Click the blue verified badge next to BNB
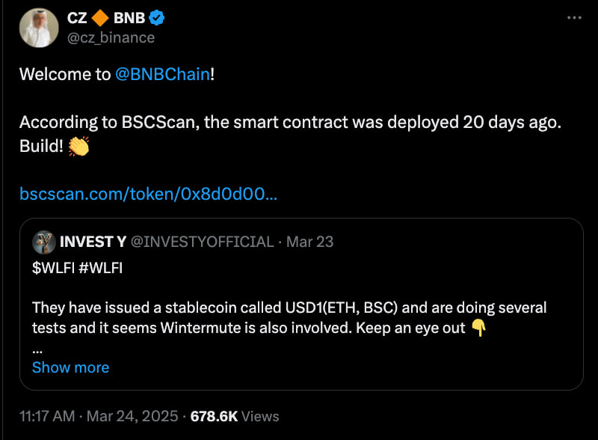 pos(155,18)
